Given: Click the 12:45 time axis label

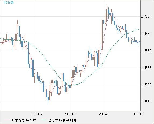Looking at the screenshot, I should pos(36,114).
